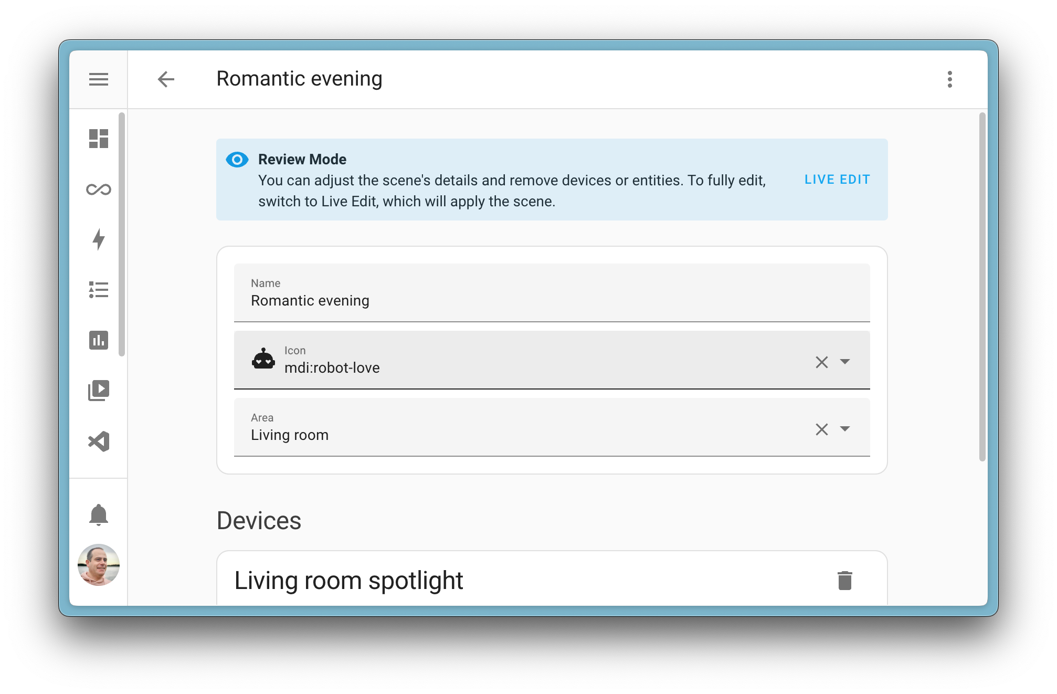Image resolution: width=1057 pixels, height=694 pixels.
Task: Navigate back using the back arrow
Action: [166, 78]
